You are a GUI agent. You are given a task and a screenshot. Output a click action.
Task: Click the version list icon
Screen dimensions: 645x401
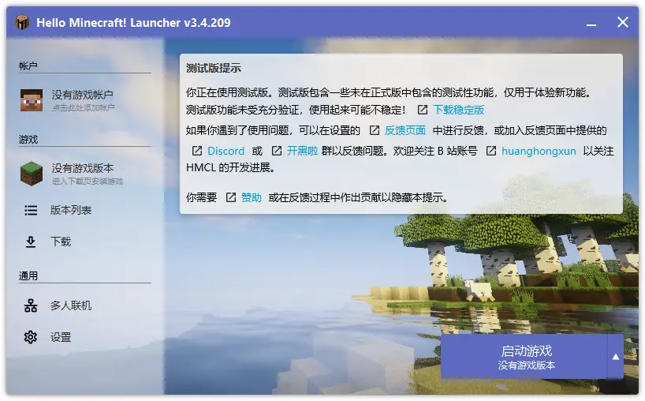[x=31, y=211]
